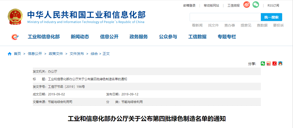Image resolution: width=293 pixels, height=128 pixels.
Task: Click the document number 工信厅节函〔2019〕196号
Action: (x=67, y=87)
